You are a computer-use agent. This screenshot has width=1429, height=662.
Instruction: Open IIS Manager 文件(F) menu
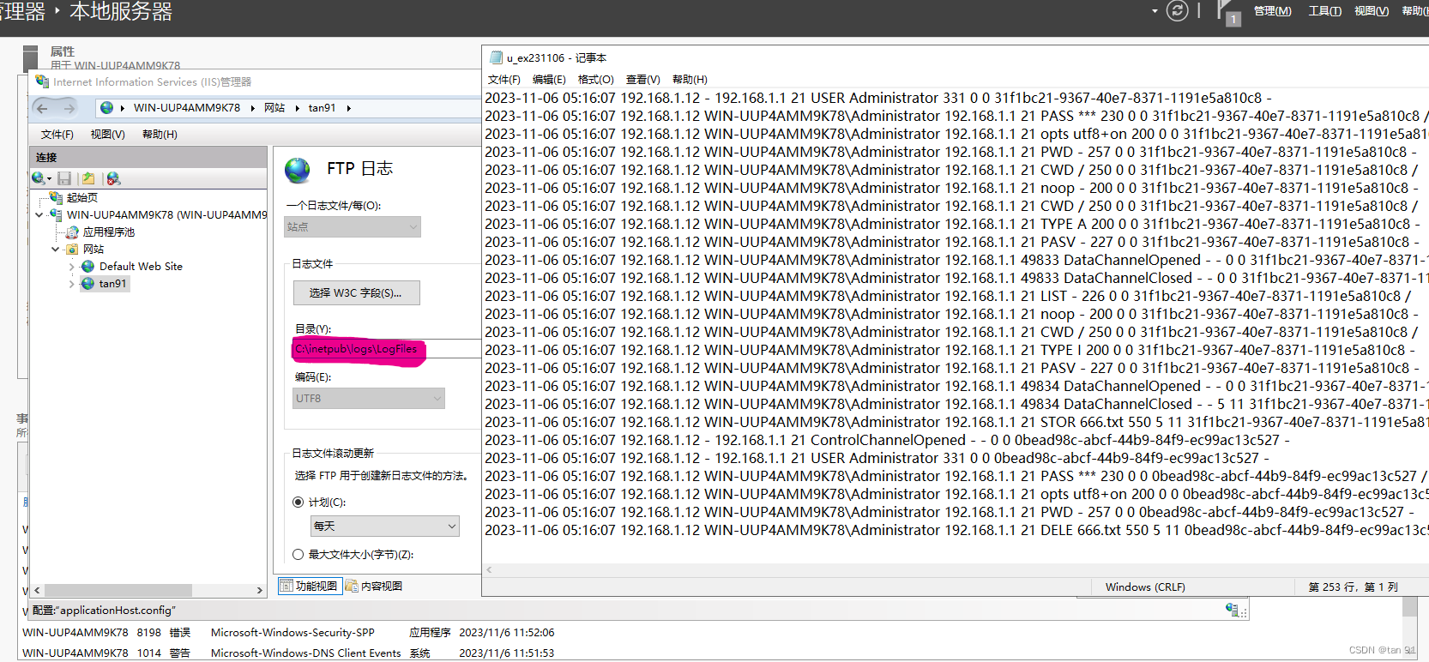57,135
